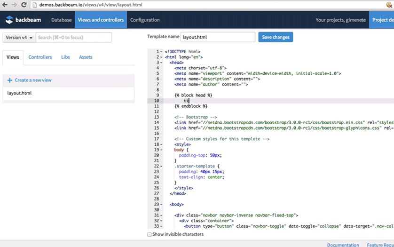394x247 pixels.
Task: Switch to the Assets tab
Action: pyautogui.click(x=86, y=57)
